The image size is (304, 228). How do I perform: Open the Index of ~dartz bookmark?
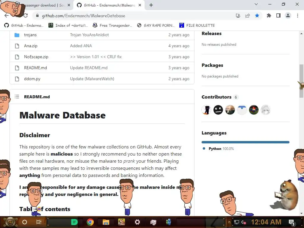[x=68, y=26]
